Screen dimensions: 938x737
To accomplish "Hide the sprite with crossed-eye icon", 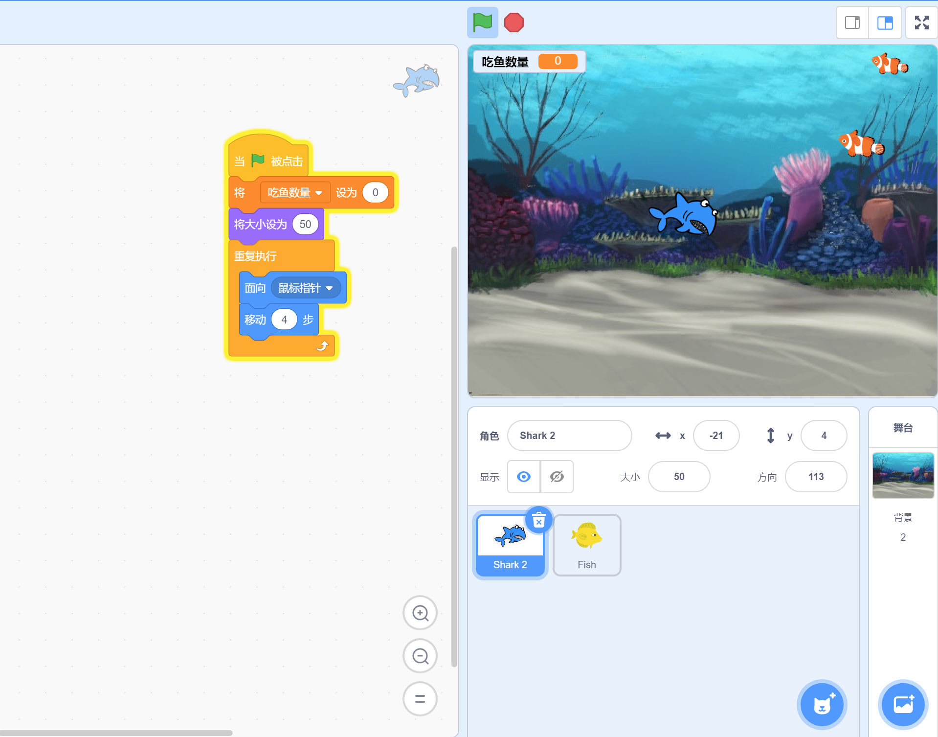I will (x=557, y=477).
